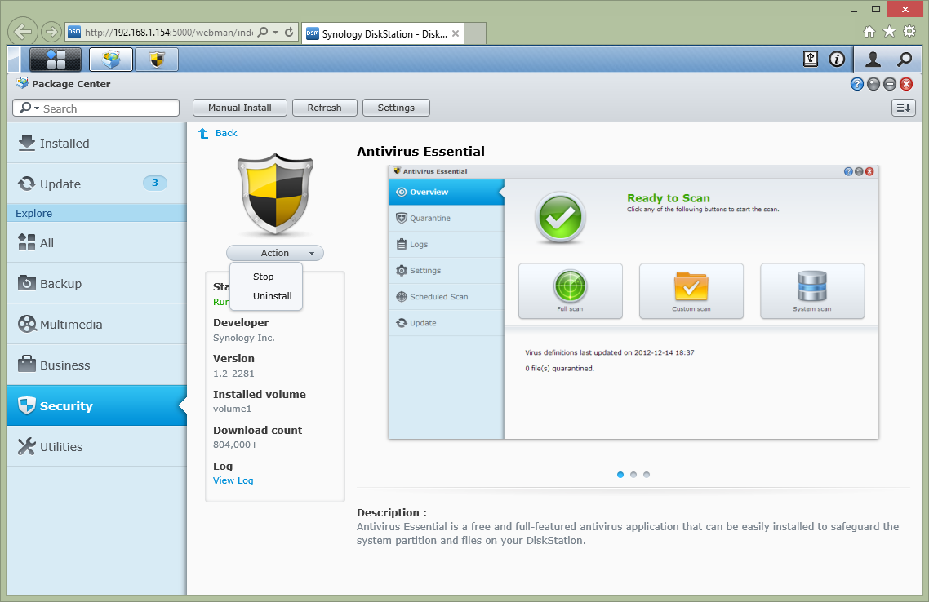The width and height of the screenshot is (929, 602).
Task: Choose Stop from the Action menu
Action: [263, 277]
